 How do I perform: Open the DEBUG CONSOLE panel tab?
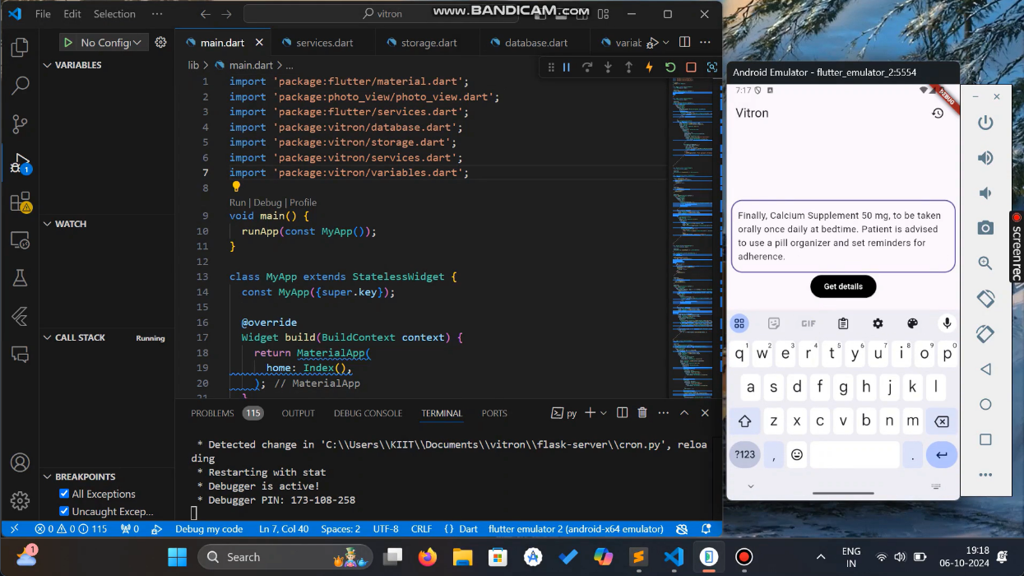[x=368, y=413]
